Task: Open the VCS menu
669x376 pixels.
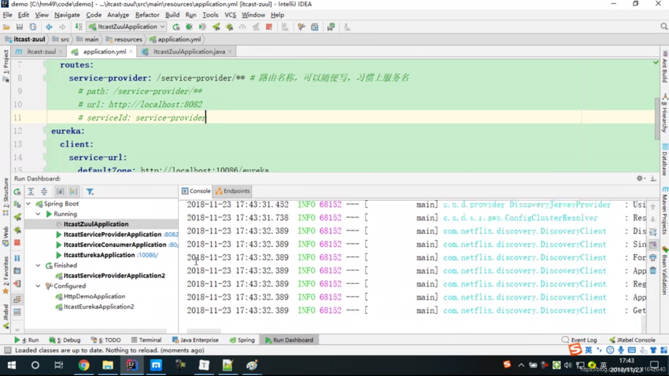Action: [230, 15]
